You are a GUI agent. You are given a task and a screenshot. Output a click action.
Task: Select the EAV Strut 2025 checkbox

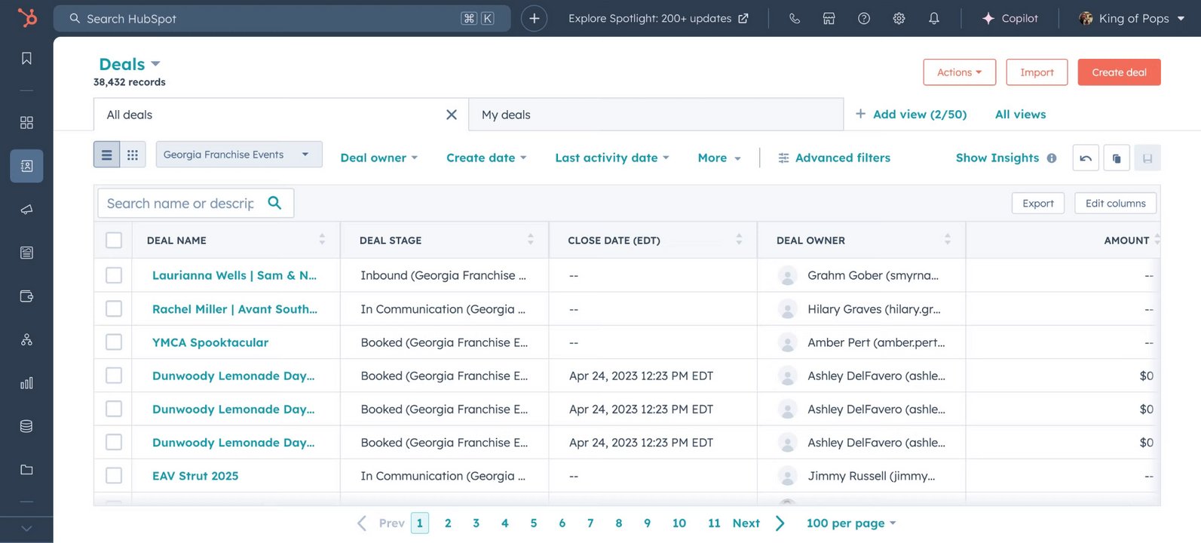pyautogui.click(x=114, y=476)
